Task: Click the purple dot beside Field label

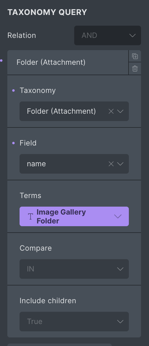Action: tap(13, 143)
